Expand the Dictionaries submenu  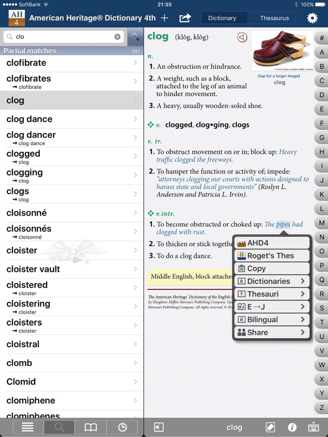(x=272, y=281)
